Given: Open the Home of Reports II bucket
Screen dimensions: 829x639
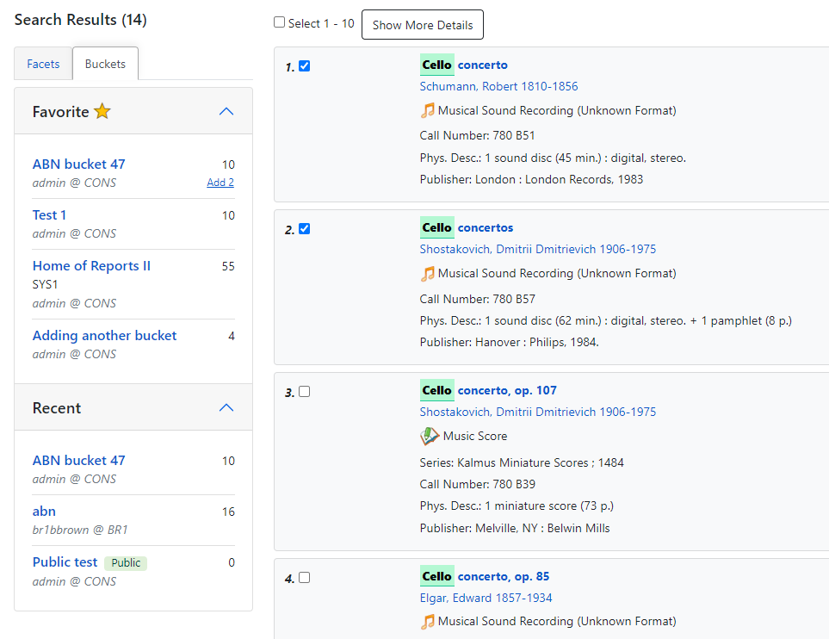Looking at the screenshot, I should tap(91, 265).
